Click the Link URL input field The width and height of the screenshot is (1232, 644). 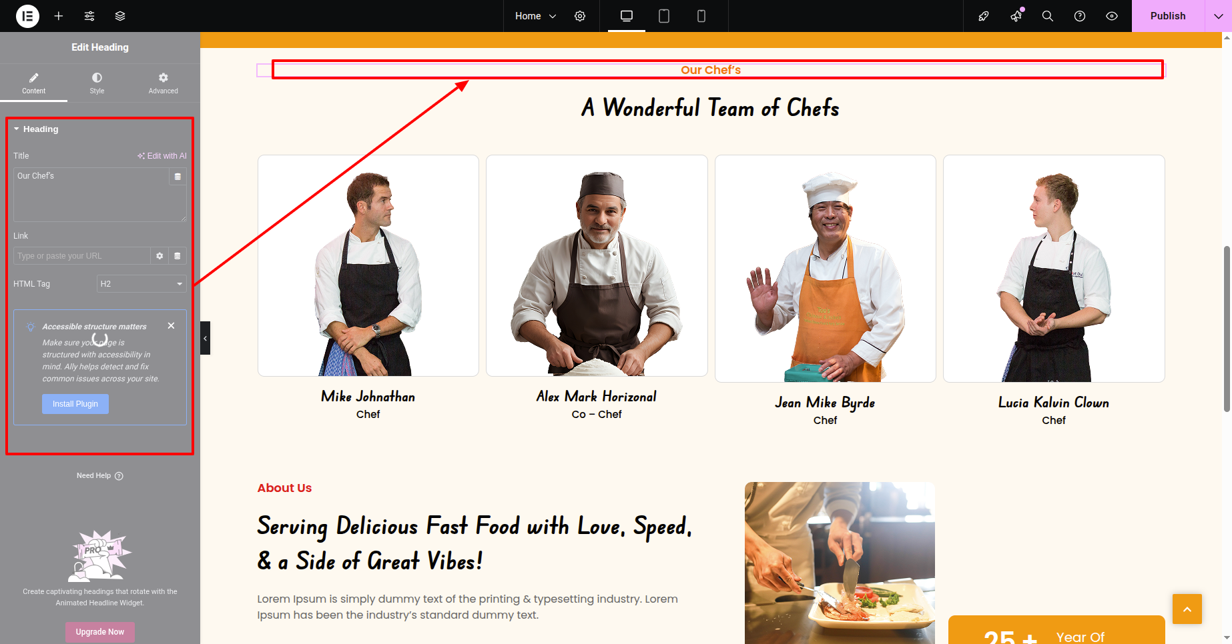pos(81,256)
